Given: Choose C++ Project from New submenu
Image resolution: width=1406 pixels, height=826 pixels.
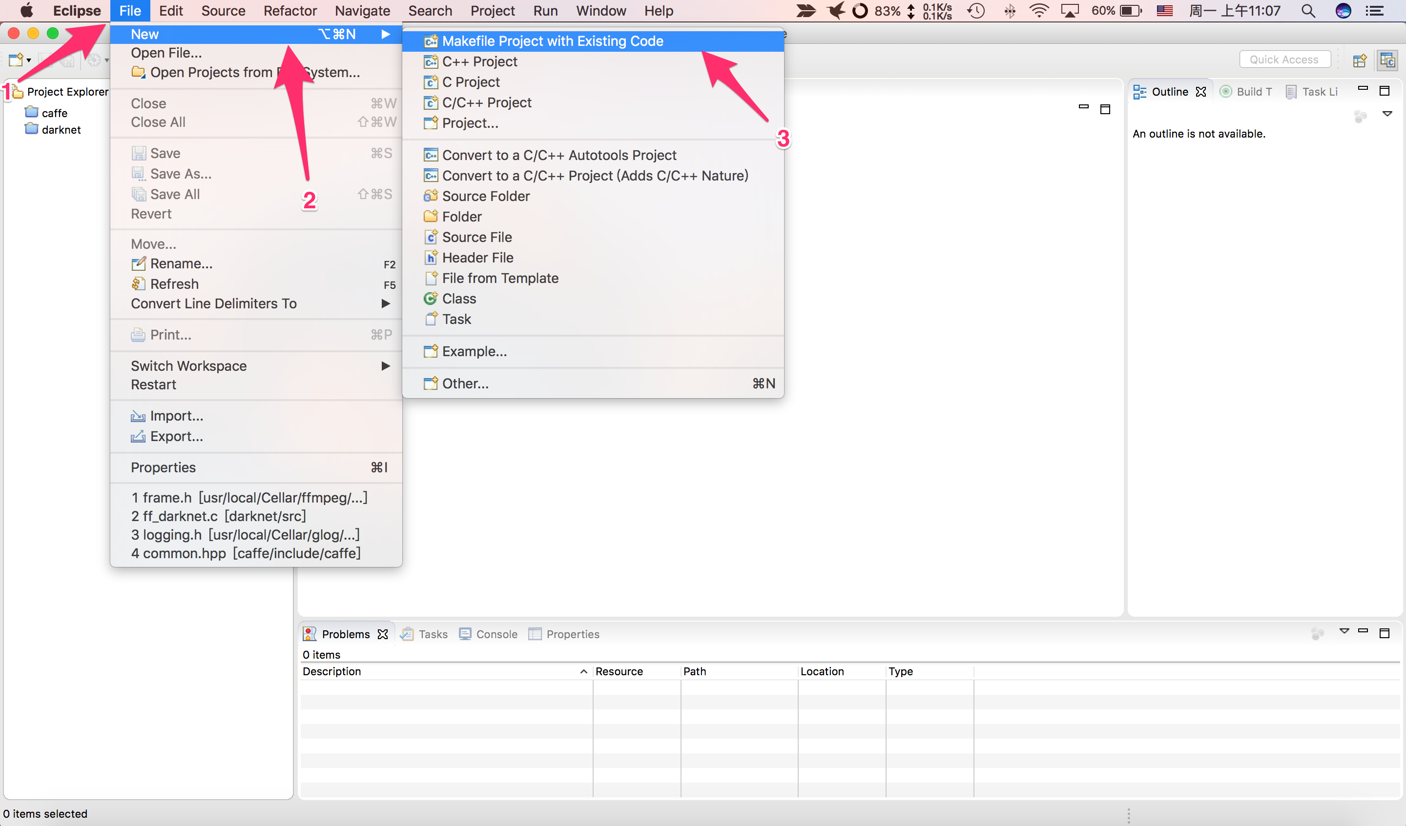Looking at the screenshot, I should (593, 62).
